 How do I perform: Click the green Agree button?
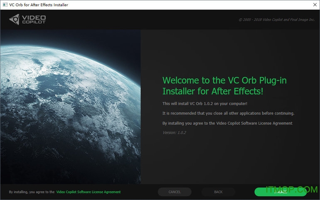click(281, 192)
